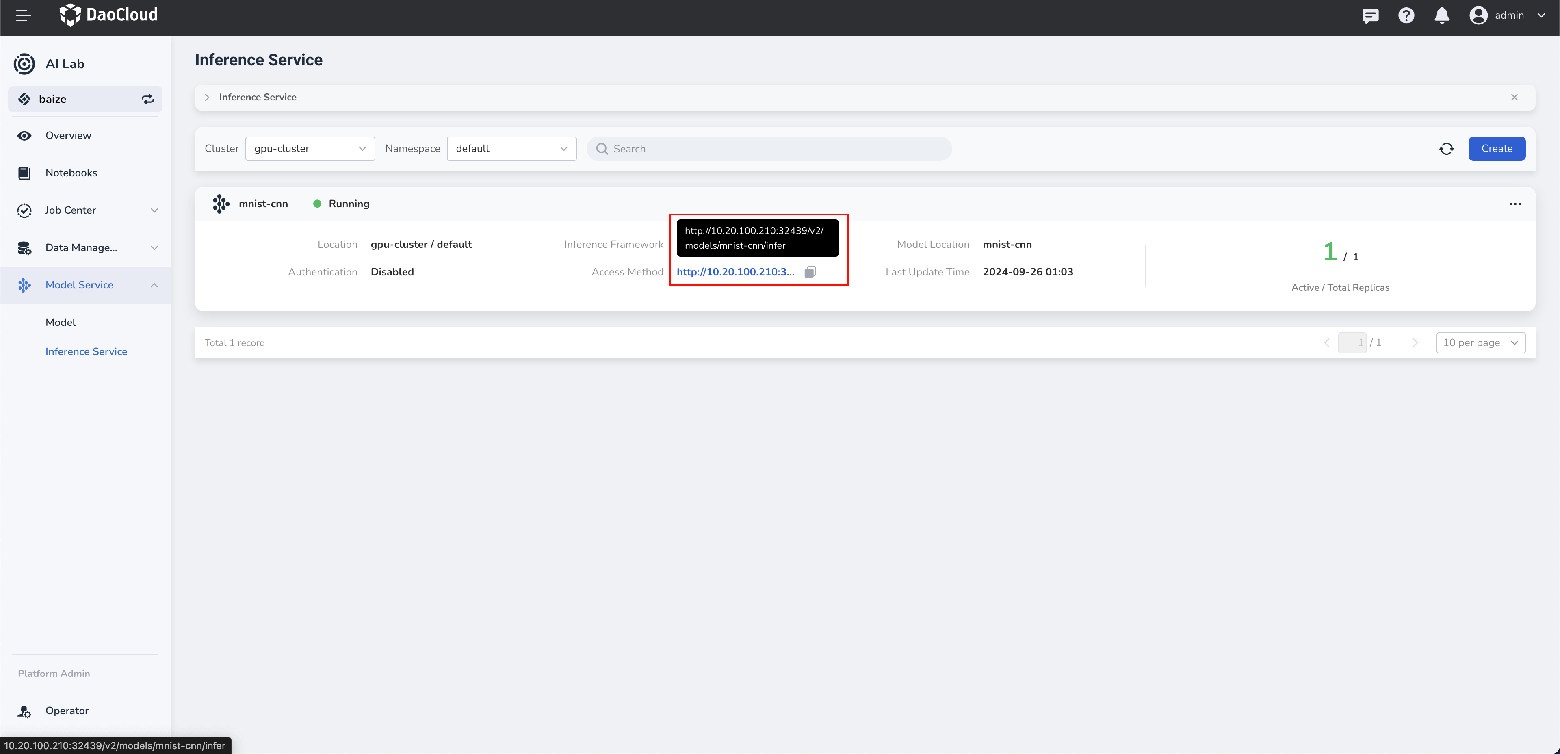Go to the Model submenu item
This screenshot has width=1560, height=754.
61,322
